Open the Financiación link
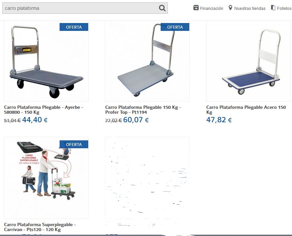The height and width of the screenshot is (236, 292). click(212, 8)
